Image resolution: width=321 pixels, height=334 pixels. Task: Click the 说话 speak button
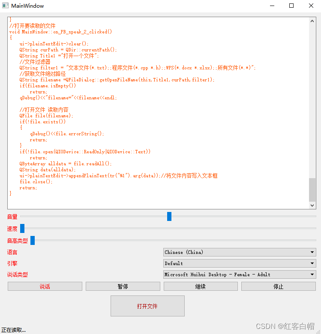click(45, 286)
